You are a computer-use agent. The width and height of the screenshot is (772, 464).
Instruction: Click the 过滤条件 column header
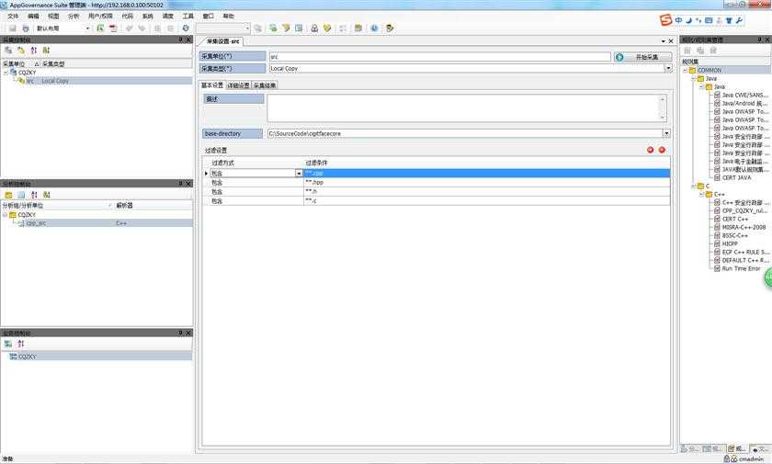(316, 163)
